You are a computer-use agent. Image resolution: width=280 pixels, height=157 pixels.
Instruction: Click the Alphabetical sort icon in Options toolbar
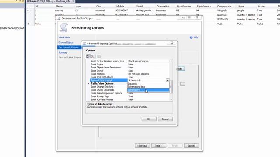click(x=93, y=56)
